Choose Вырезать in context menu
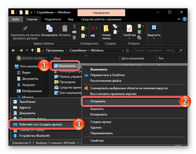 pyautogui.click(x=97, y=109)
